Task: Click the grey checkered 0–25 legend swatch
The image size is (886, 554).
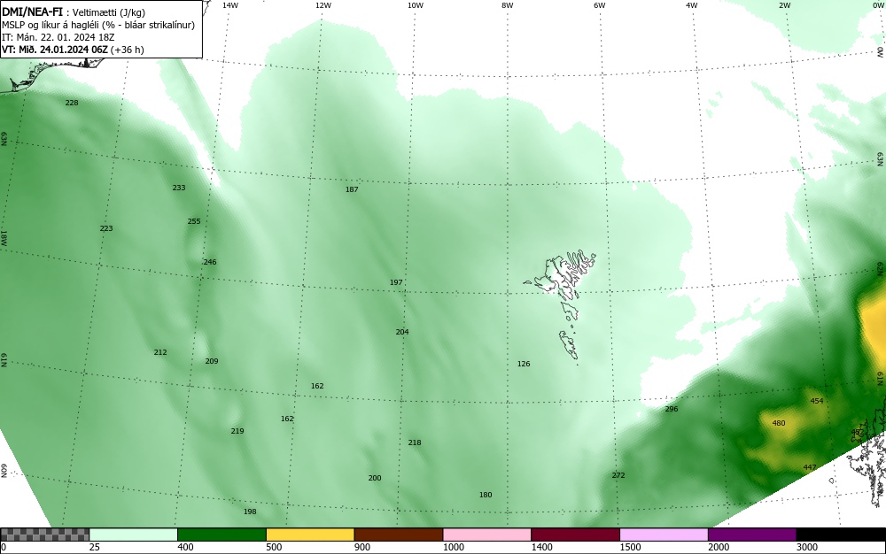Action: point(44,535)
